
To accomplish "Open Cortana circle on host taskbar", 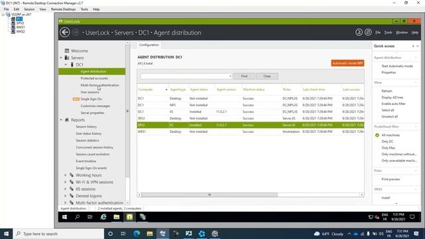I will pyautogui.click(x=110, y=234).
